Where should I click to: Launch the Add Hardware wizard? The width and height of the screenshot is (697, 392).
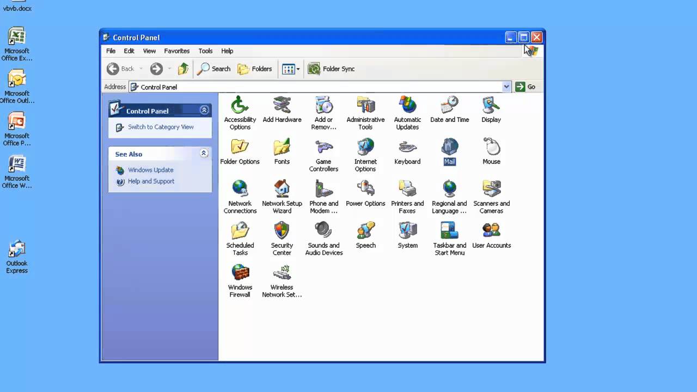282,109
